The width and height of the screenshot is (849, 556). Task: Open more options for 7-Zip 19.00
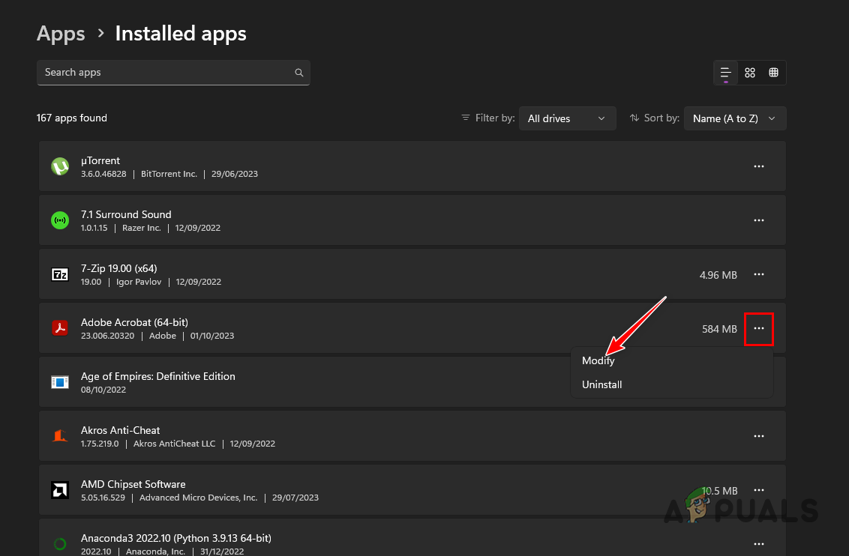point(759,274)
